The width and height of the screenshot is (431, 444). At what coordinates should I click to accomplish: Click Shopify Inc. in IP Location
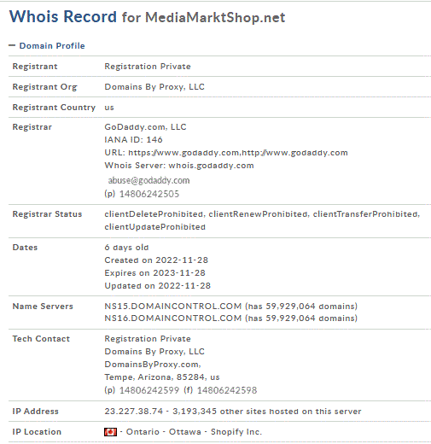236,432
